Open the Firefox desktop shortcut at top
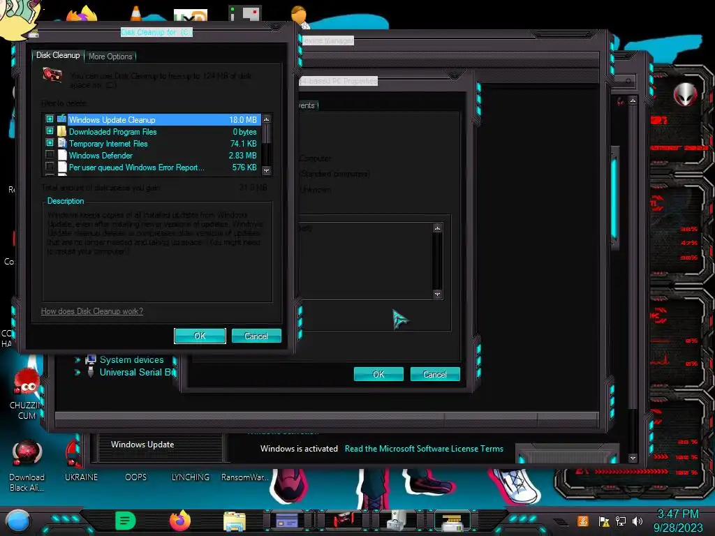The image size is (715, 536). (x=82, y=14)
